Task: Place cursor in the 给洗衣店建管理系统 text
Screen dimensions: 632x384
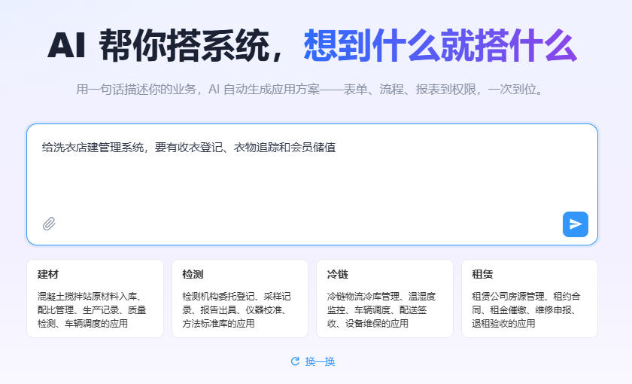Action: (93, 148)
